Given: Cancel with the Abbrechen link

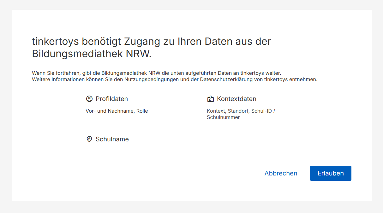Looking at the screenshot, I should (281, 173).
